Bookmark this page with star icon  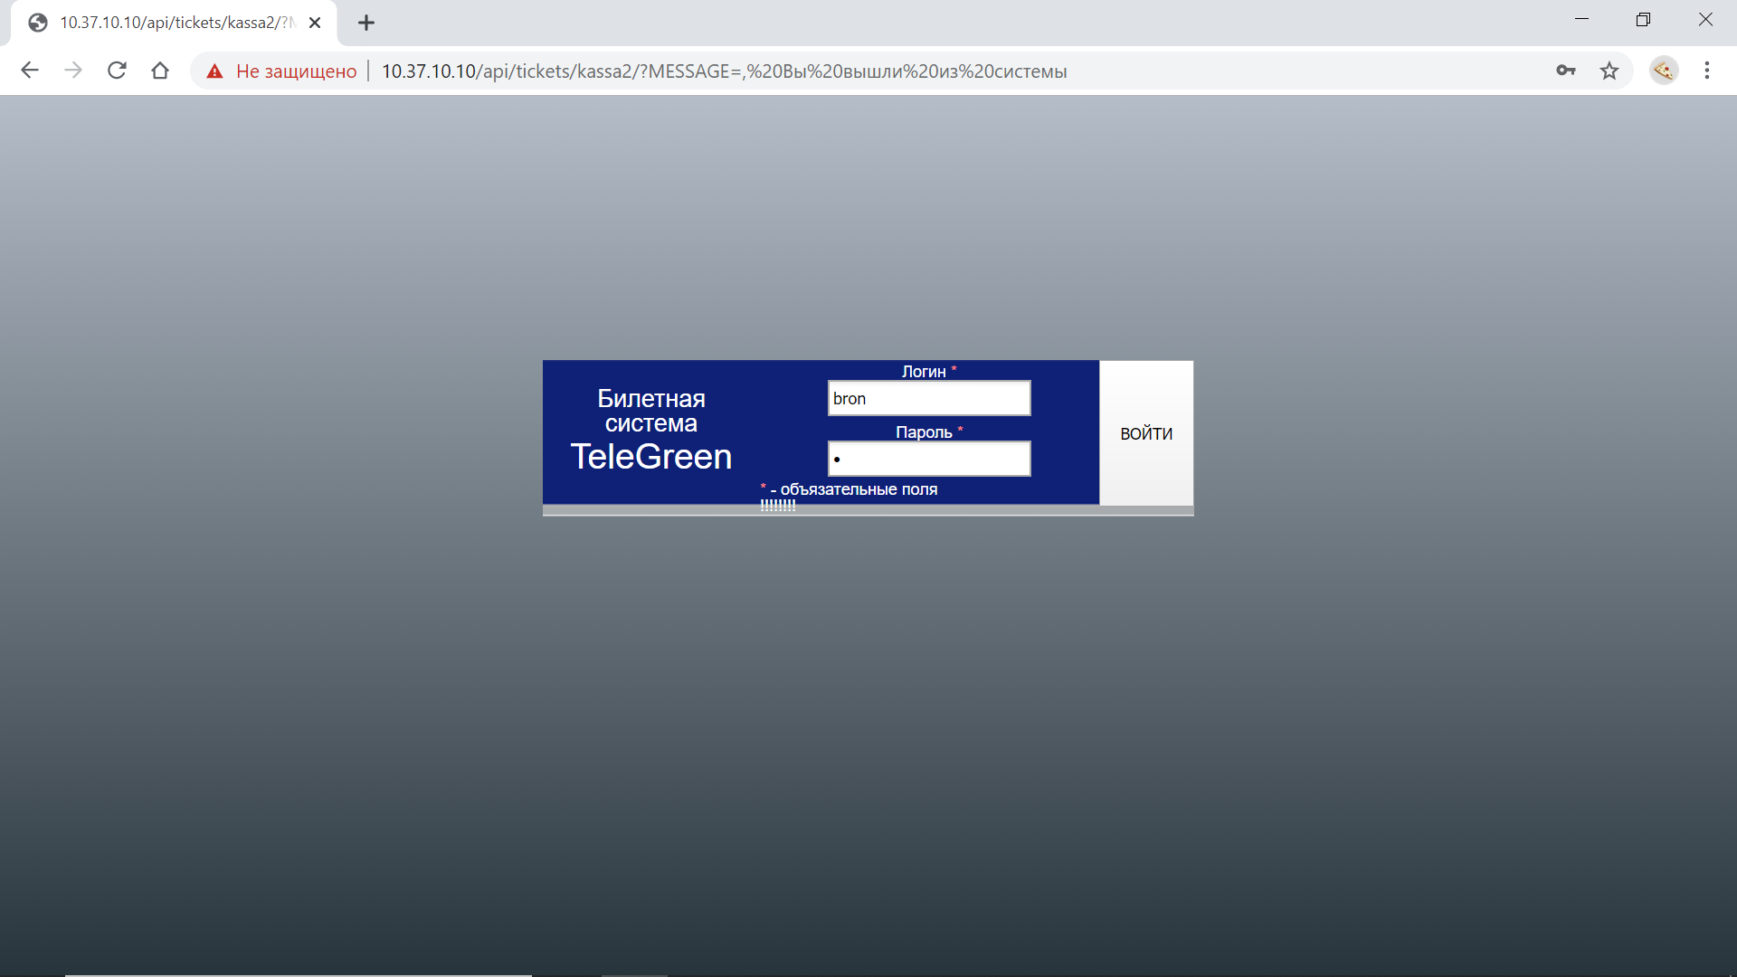1609,71
